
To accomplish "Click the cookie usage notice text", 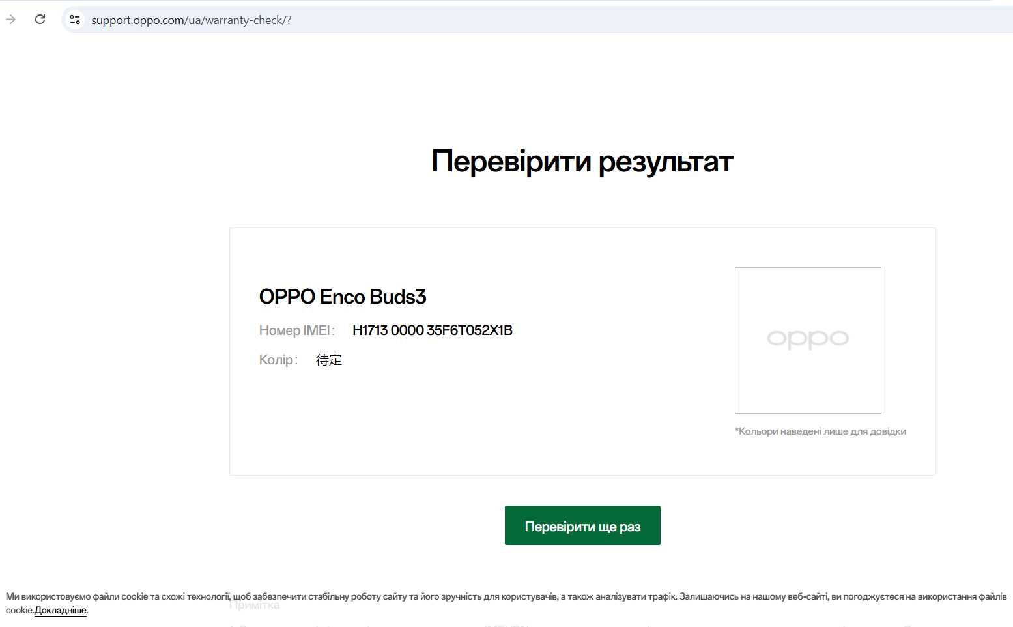I will 506,603.
